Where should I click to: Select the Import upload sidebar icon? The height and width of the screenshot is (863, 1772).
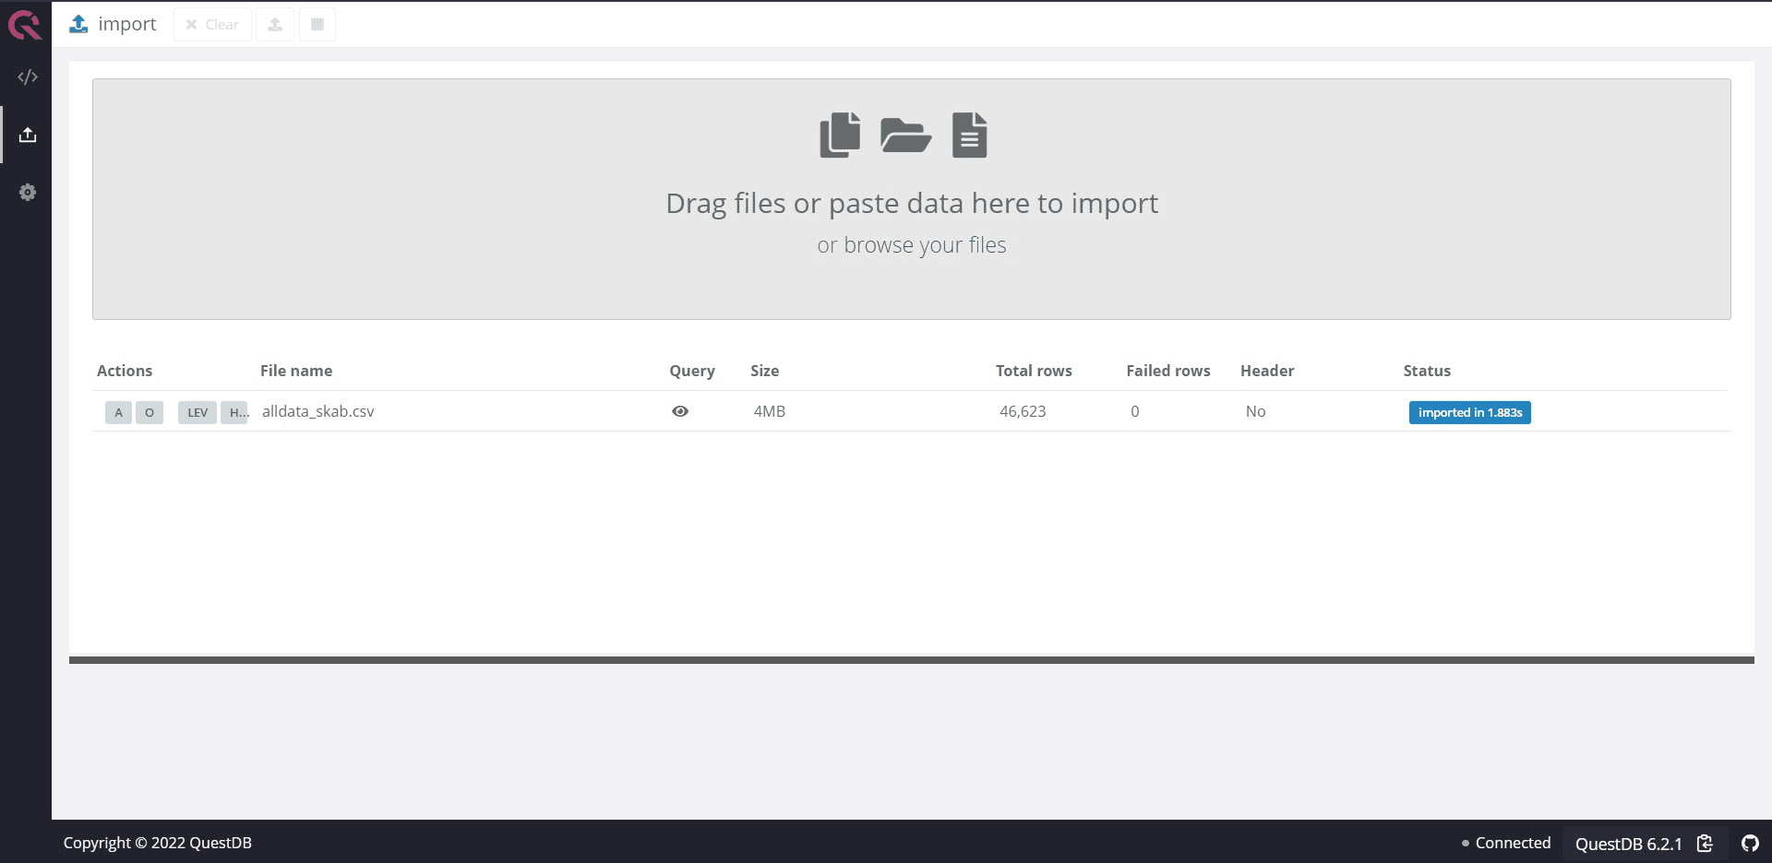[x=28, y=135]
